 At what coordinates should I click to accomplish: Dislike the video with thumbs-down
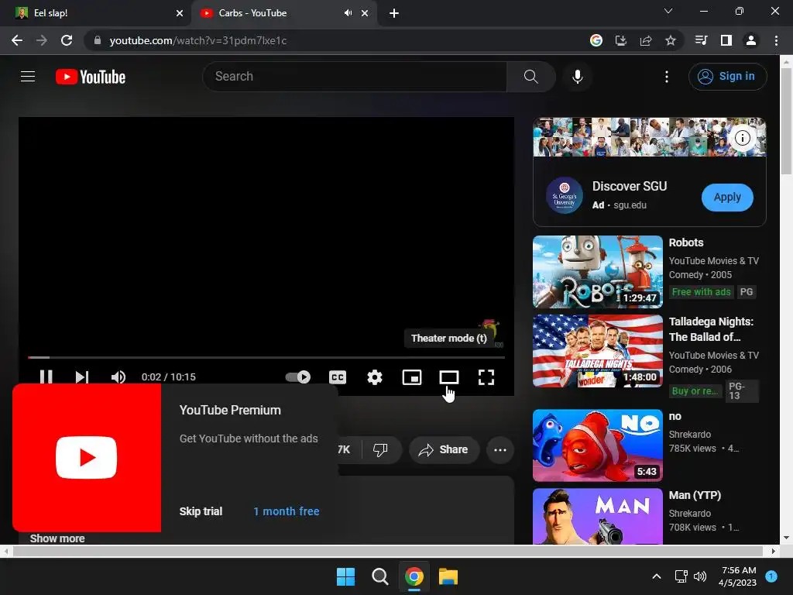(x=380, y=449)
